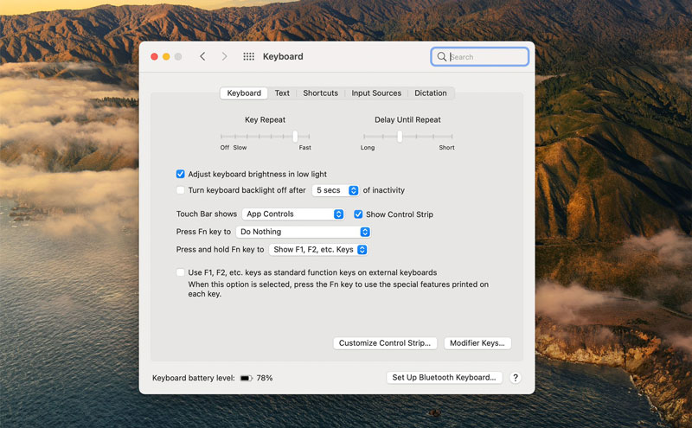The image size is (692, 428).
Task: Open the 5 secs inactivity dropdown
Action: pos(336,190)
